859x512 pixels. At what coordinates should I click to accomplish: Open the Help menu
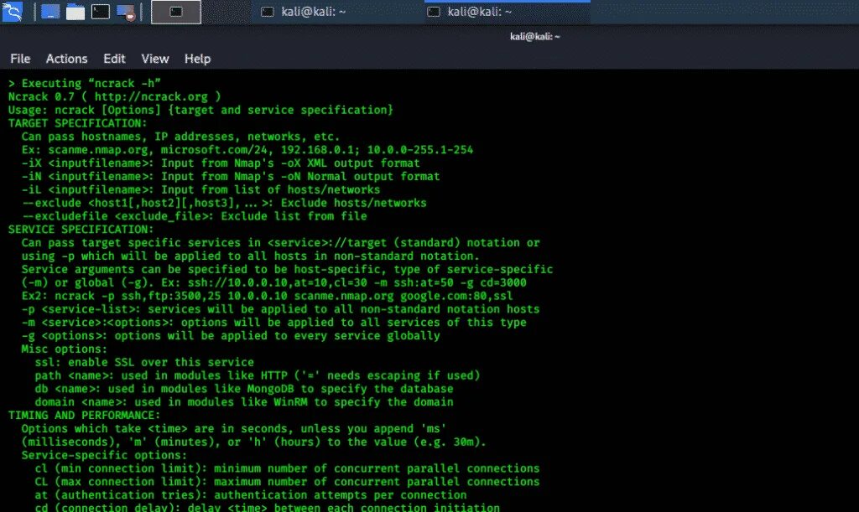click(197, 59)
